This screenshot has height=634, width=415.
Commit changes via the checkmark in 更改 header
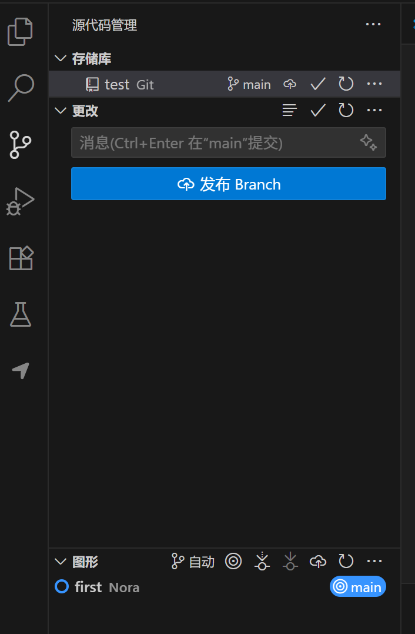(317, 110)
